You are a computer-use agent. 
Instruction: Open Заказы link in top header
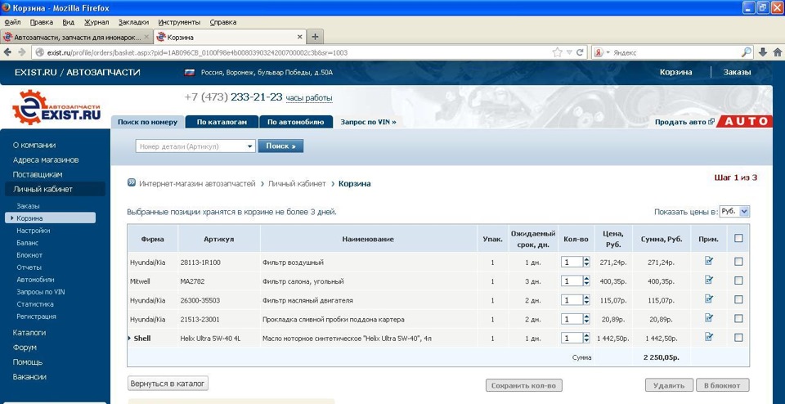point(737,72)
